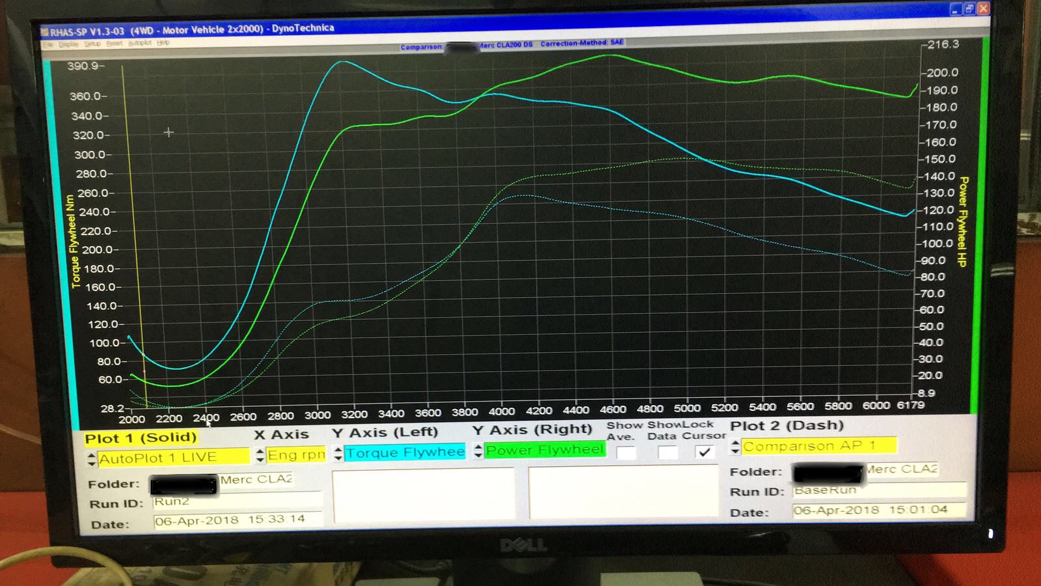
Task: Click the Plot 1 (Solid) label
Action: [x=141, y=438]
